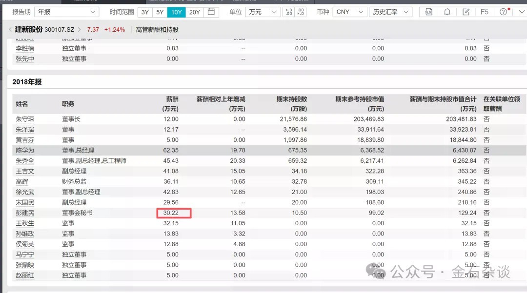This screenshot has height=293, width=527.
Task: Open executive 朱守琛 link
Action: coord(25,119)
